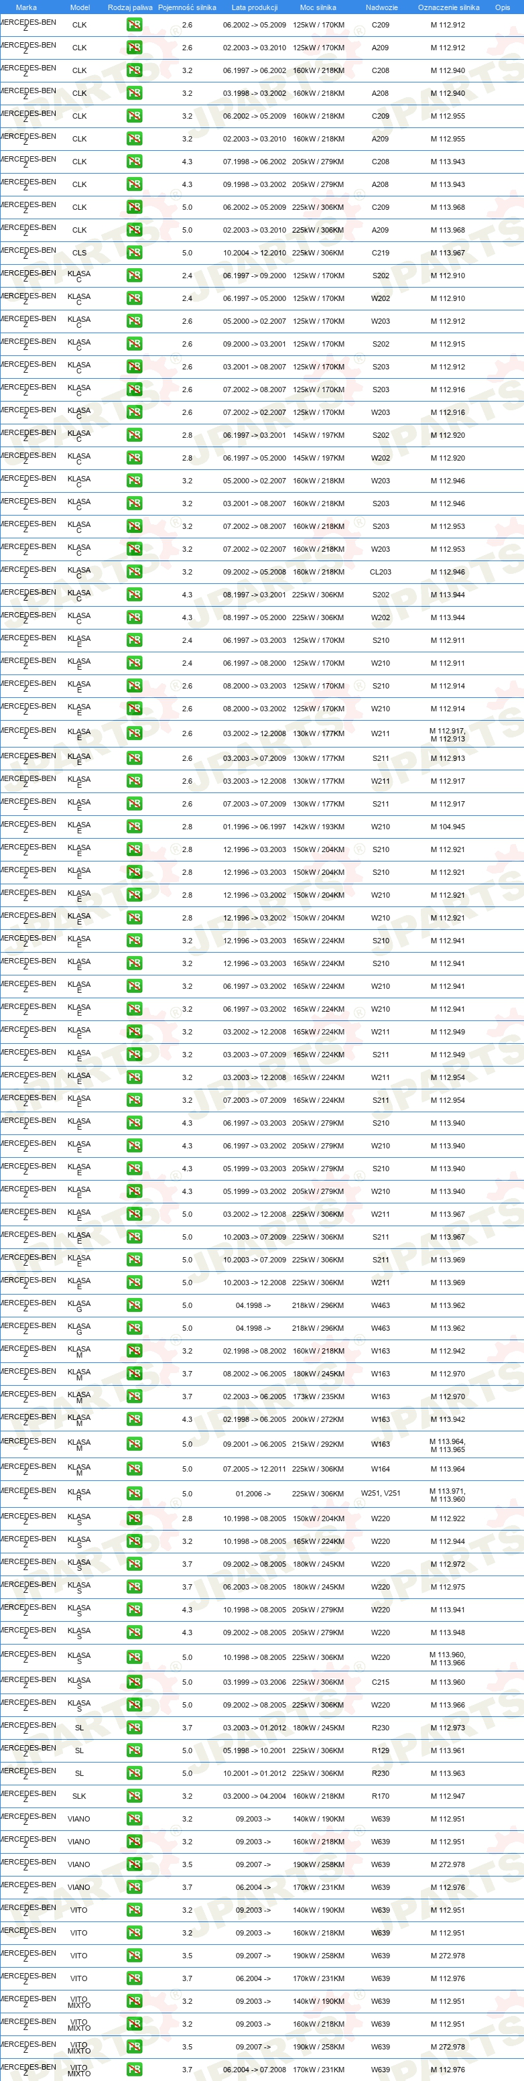Screen dimensions: 524x2081
Task: Select the M 112.973 engine code
Action: (448, 1727)
